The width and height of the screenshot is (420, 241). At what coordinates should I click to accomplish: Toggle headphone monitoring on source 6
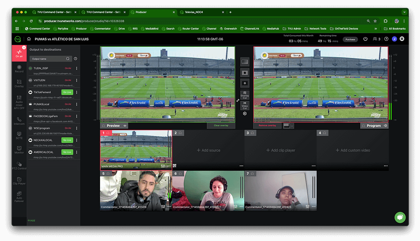click(180, 174)
